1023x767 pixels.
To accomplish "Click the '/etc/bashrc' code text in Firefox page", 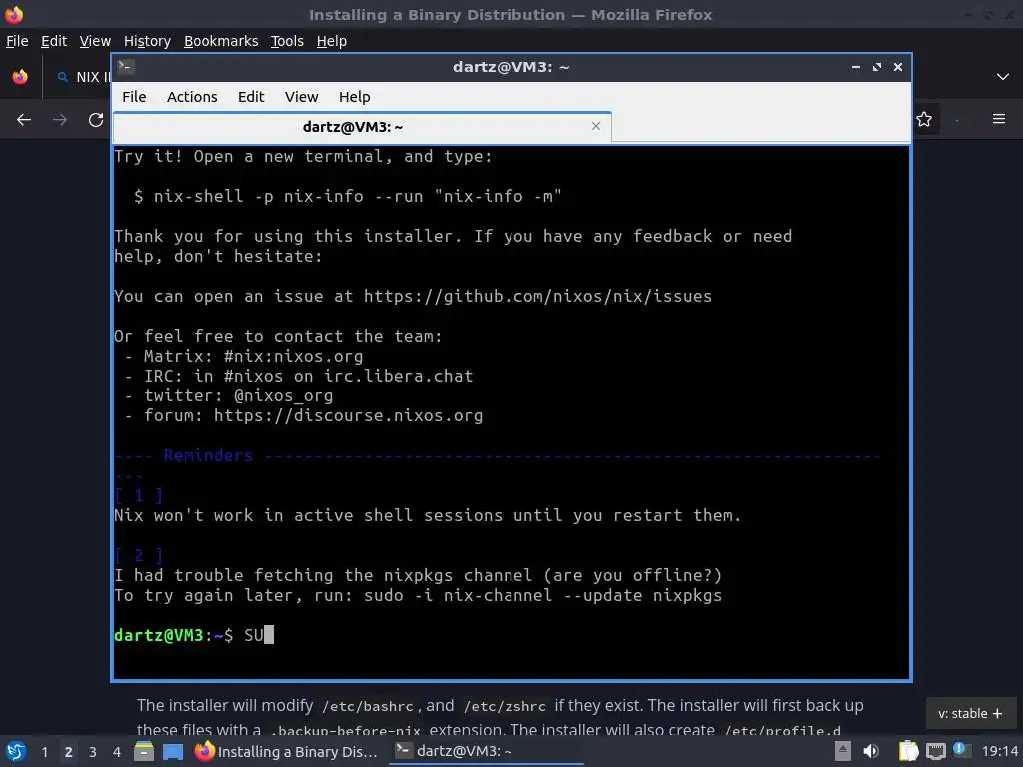I will [367, 706].
